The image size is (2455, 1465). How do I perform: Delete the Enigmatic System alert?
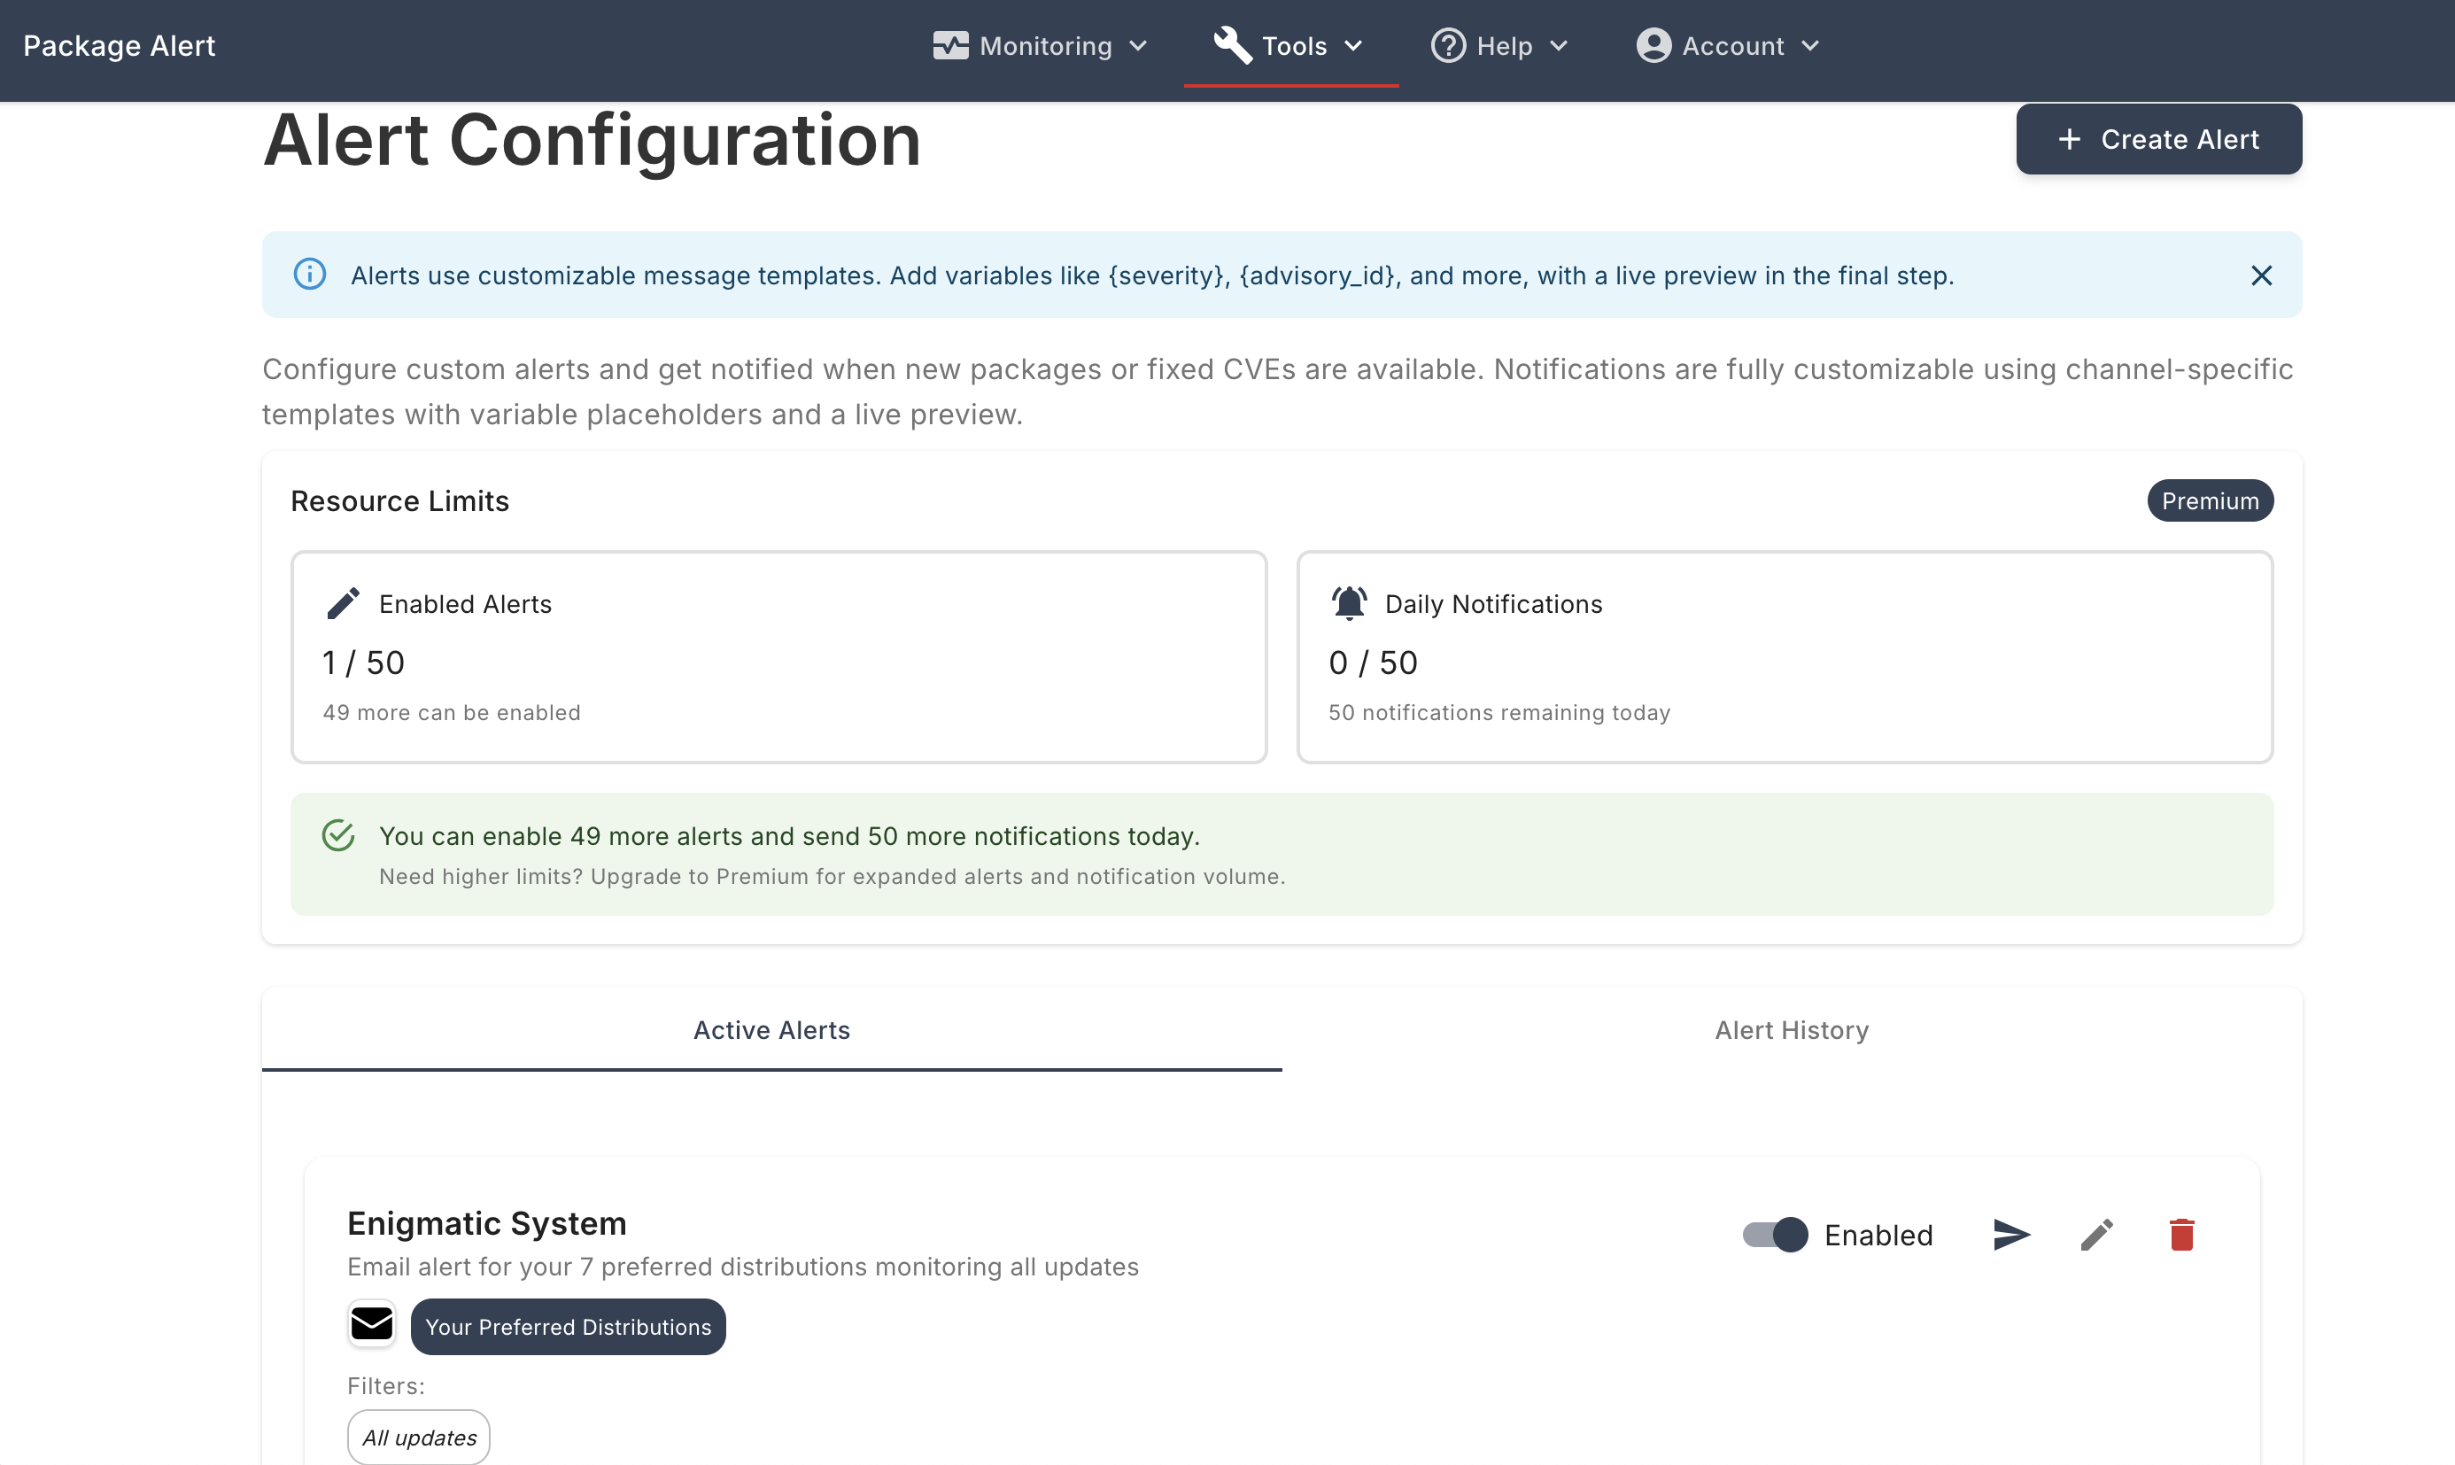pyautogui.click(x=2181, y=1234)
